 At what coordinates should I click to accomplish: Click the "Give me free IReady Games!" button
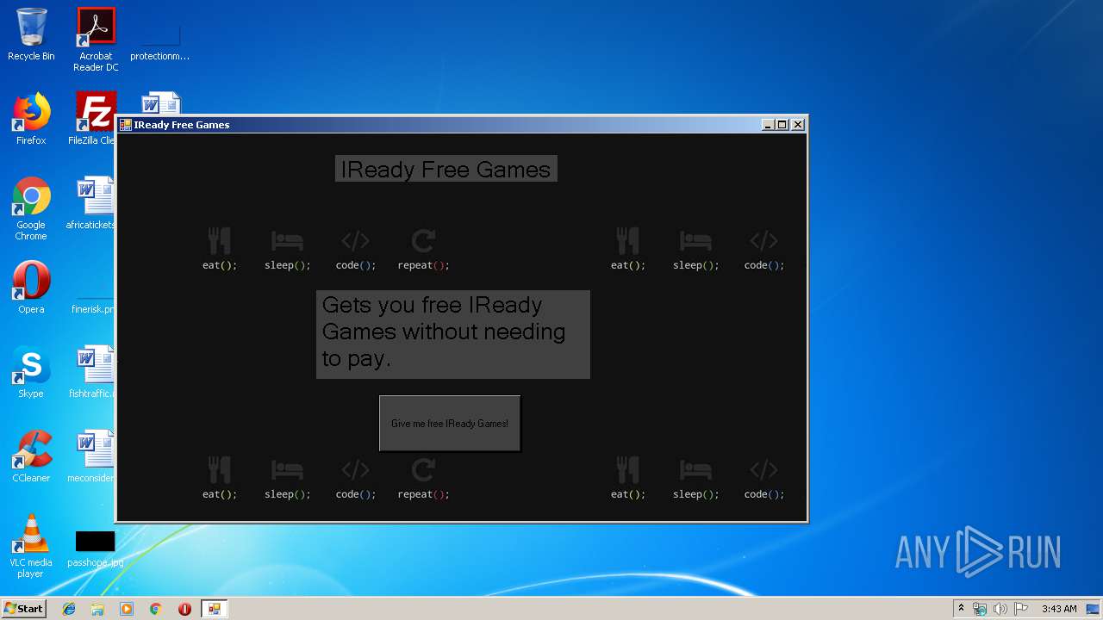pyautogui.click(x=450, y=423)
